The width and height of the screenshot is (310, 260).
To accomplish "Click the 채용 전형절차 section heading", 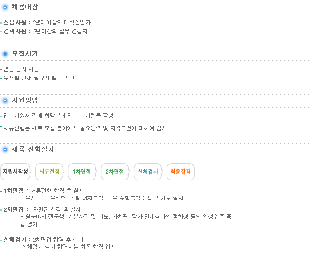I will coord(33,149).
